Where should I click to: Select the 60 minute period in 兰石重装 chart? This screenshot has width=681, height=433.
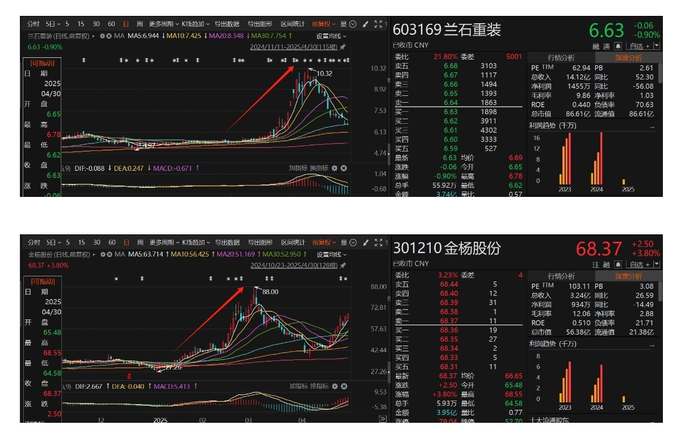pyautogui.click(x=111, y=24)
